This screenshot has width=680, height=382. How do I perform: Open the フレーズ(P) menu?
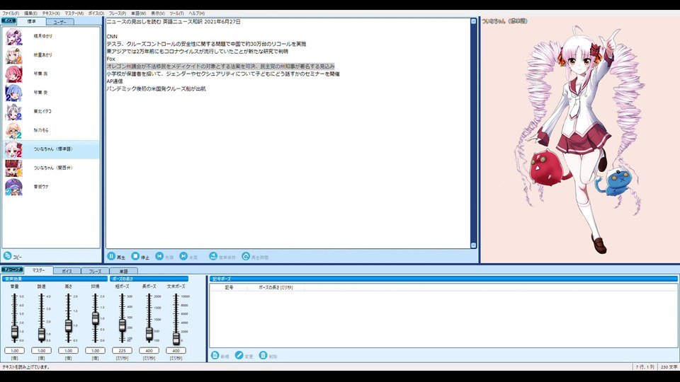point(118,13)
